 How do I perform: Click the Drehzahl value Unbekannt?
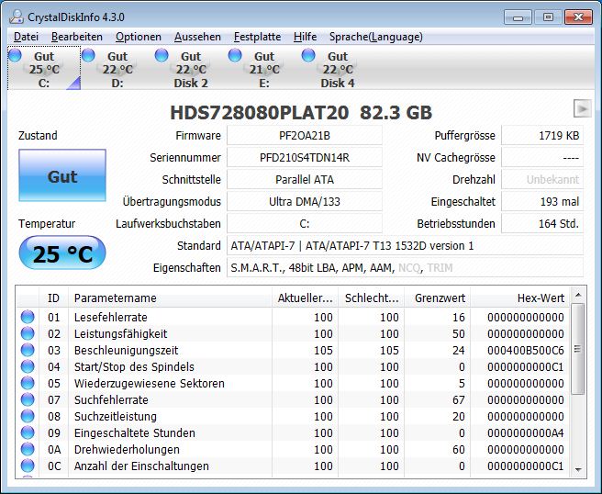point(542,179)
